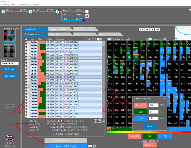Screen dimensions: 191x148
Task: Click the bar chart icon
Action: coord(103,121)
